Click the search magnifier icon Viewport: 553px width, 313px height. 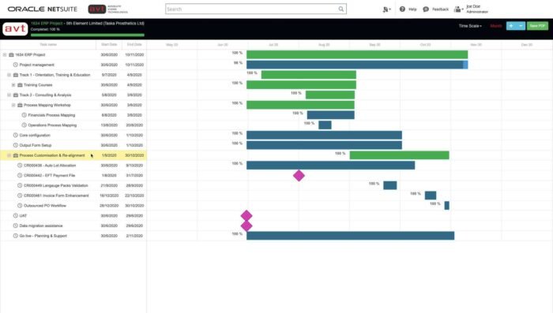click(x=340, y=9)
